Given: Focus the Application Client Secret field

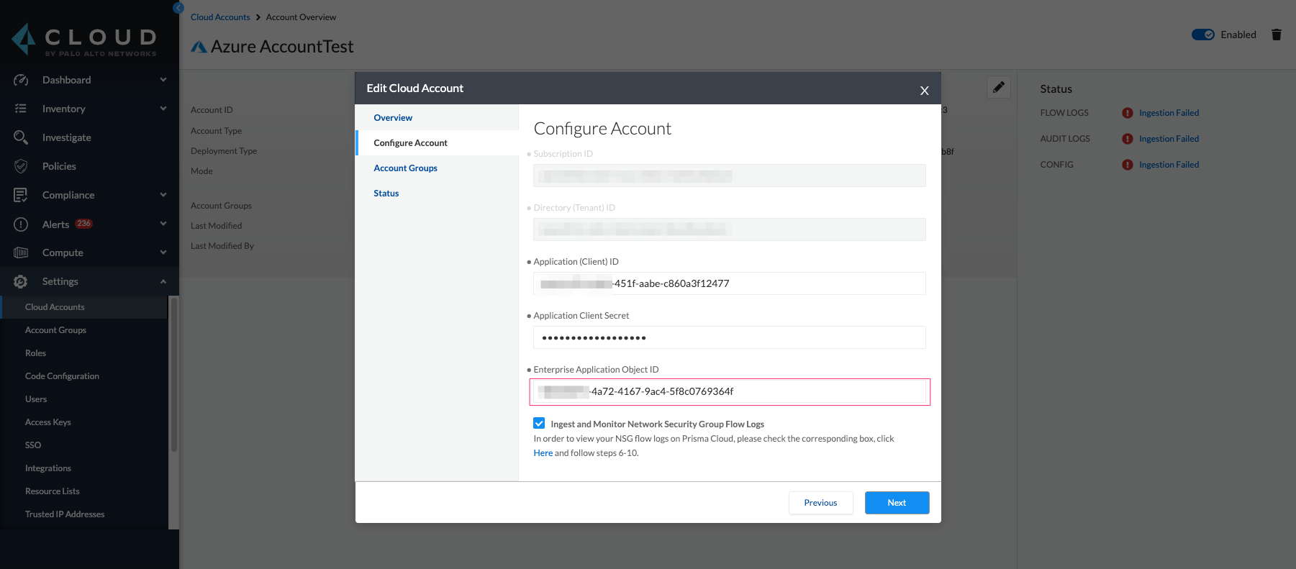Looking at the screenshot, I should tap(729, 337).
